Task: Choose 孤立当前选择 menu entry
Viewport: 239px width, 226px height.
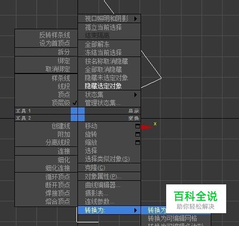Action: [x=103, y=27]
